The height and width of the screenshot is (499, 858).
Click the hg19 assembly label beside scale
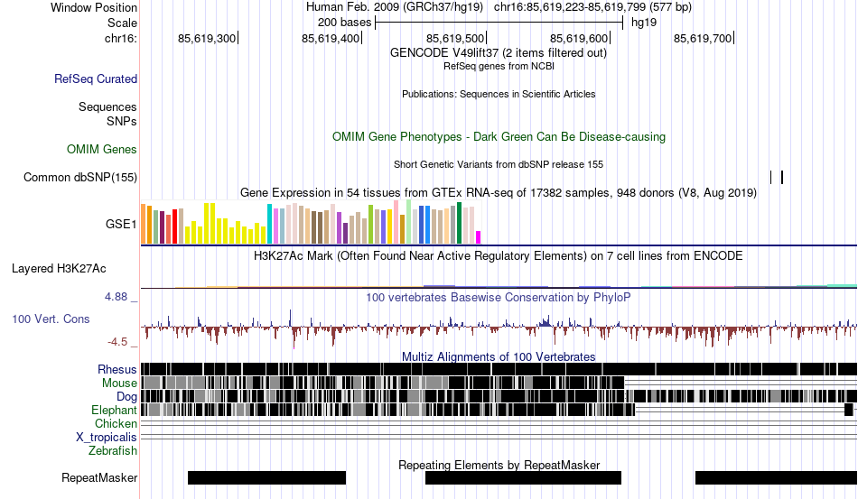click(644, 23)
